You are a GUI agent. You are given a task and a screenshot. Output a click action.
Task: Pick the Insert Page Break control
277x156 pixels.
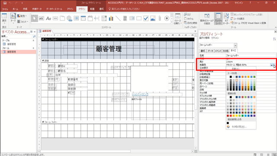click(x=97, y=18)
